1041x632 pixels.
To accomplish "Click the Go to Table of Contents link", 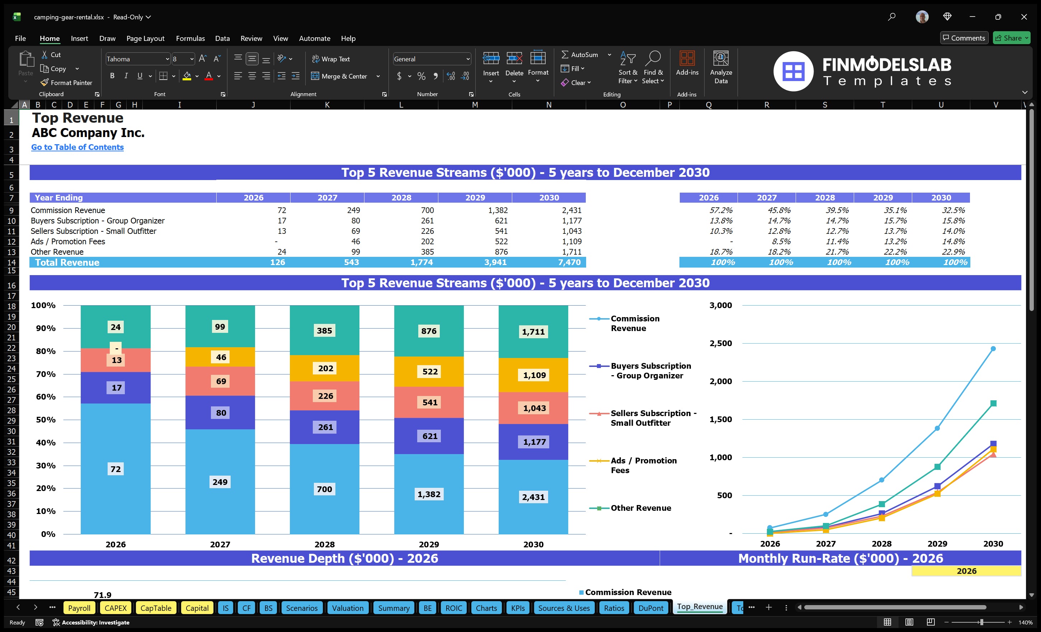I will pos(77,147).
